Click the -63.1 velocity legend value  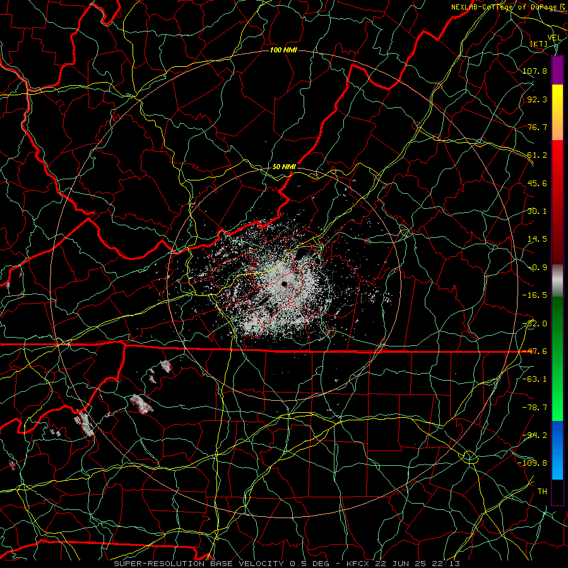(535, 379)
